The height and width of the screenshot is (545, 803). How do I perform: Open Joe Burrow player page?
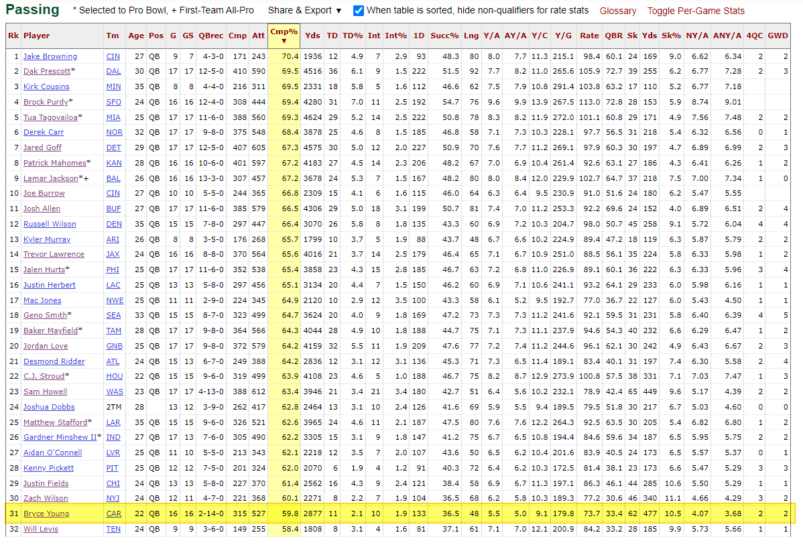pyautogui.click(x=44, y=193)
